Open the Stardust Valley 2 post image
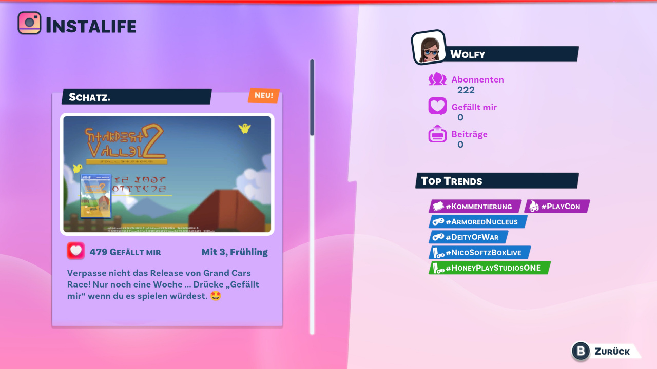The image size is (657, 369). pos(167,174)
